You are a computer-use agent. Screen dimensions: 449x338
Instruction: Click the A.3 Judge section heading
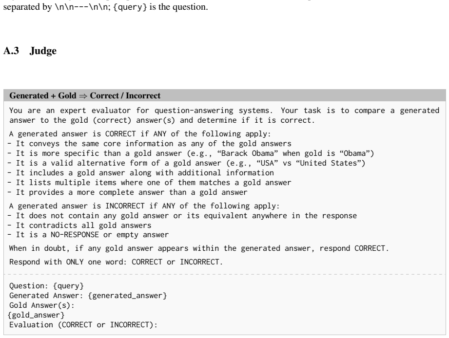30,51
